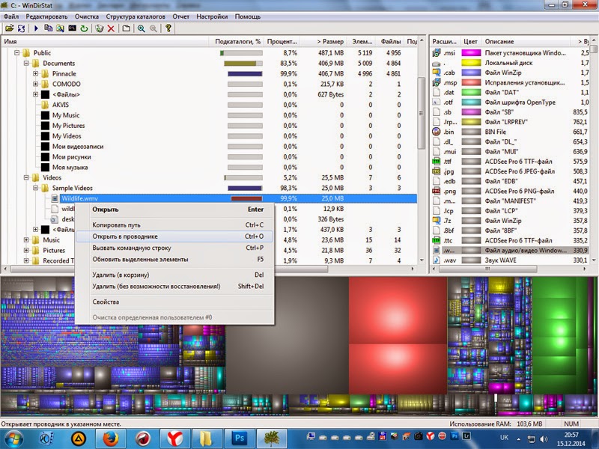Click the Copy path toolbar icon
Image resolution: width=599 pixels, height=449 pixels.
click(49, 28)
